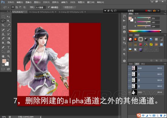This screenshot has height=118, width=167.
Task: Open the Actions panel play icon
Action: [124, 21]
